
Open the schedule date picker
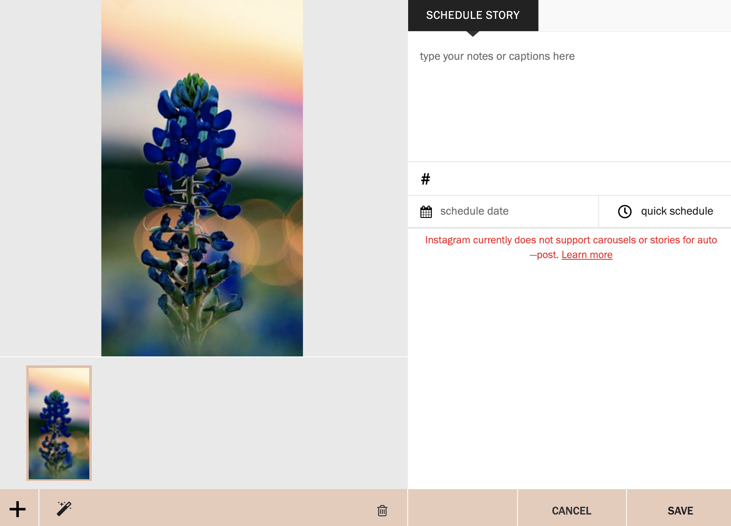[x=503, y=211]
